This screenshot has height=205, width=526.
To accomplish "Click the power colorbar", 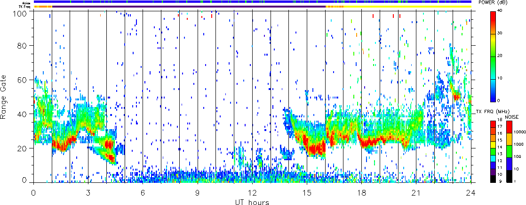I will (493, 57).
